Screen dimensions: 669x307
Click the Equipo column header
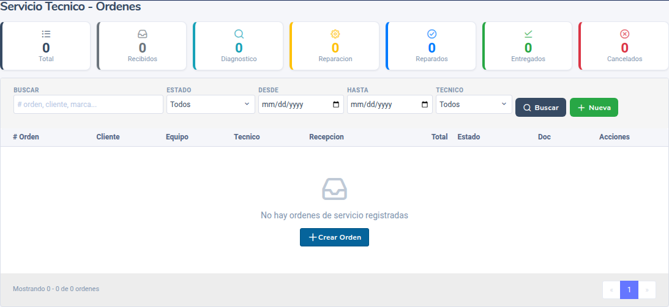tap(177, 137)
